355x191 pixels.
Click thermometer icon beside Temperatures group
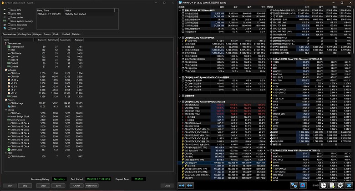[x=5, y=43]
